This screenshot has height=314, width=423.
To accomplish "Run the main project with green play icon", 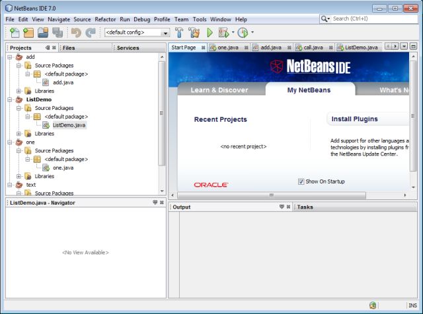I will (210, 32).
